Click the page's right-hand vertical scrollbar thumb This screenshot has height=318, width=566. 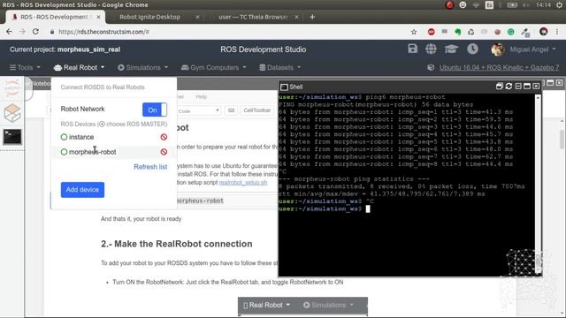pos(562,139)
